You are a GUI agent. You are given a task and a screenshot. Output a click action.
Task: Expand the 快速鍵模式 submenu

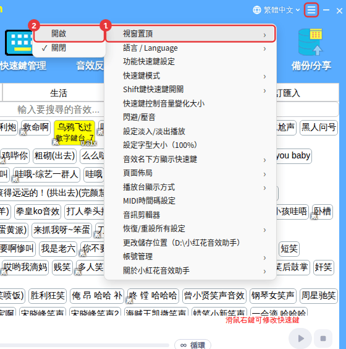pos(190,75)
